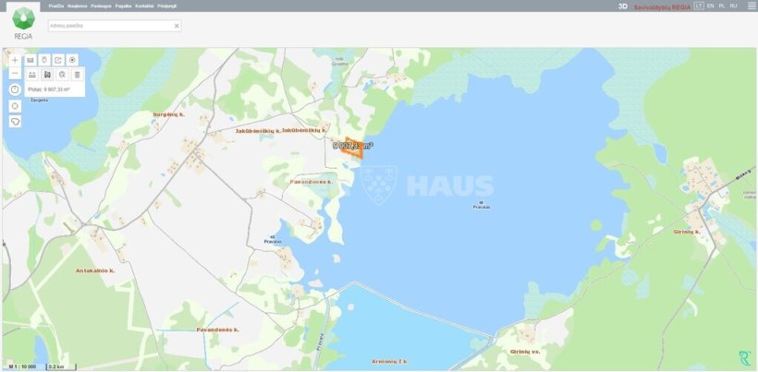The width and height of the screenshot is (758, 372).
Task: Click the Lithuania outline extent button
Action: tap(15, 121)
